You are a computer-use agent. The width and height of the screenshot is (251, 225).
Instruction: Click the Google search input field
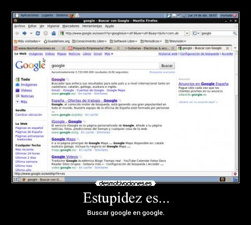[105, 65]
